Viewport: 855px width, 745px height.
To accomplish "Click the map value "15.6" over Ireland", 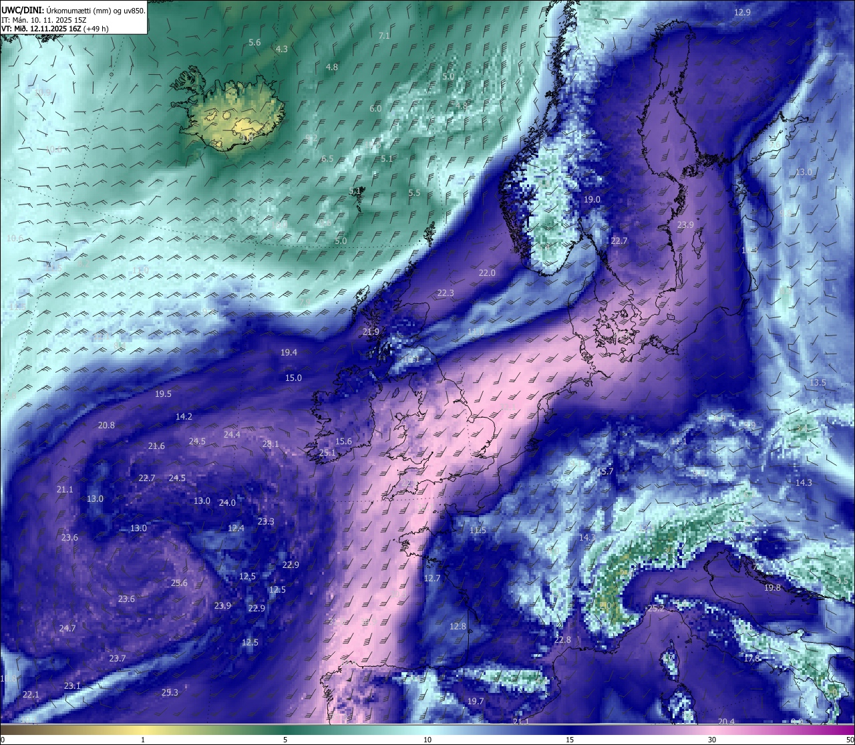I will click(343, 442).
